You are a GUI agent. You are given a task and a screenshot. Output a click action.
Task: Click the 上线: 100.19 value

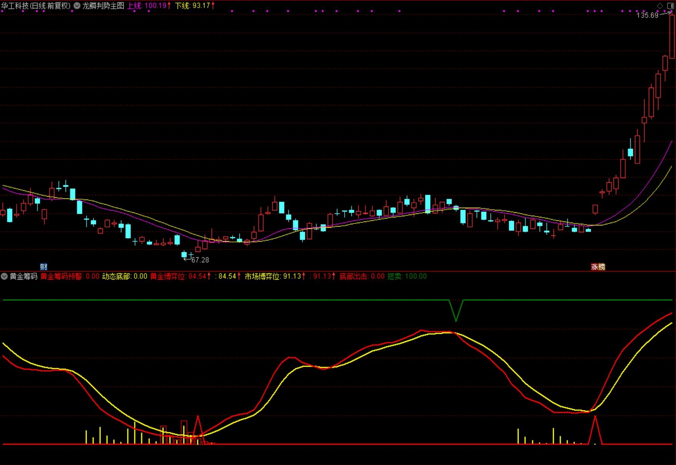[149, 6]
